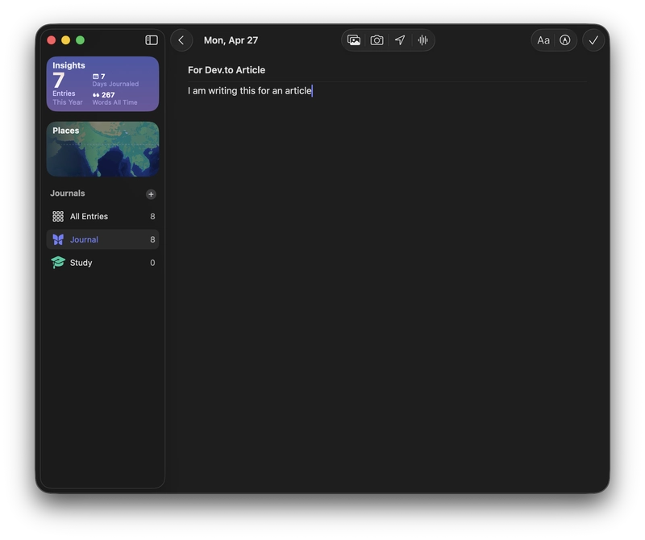Image resolution: width=645 pixels, height=540 pixels.
Task: Add a location with the arrow icon
Action: 400,39
